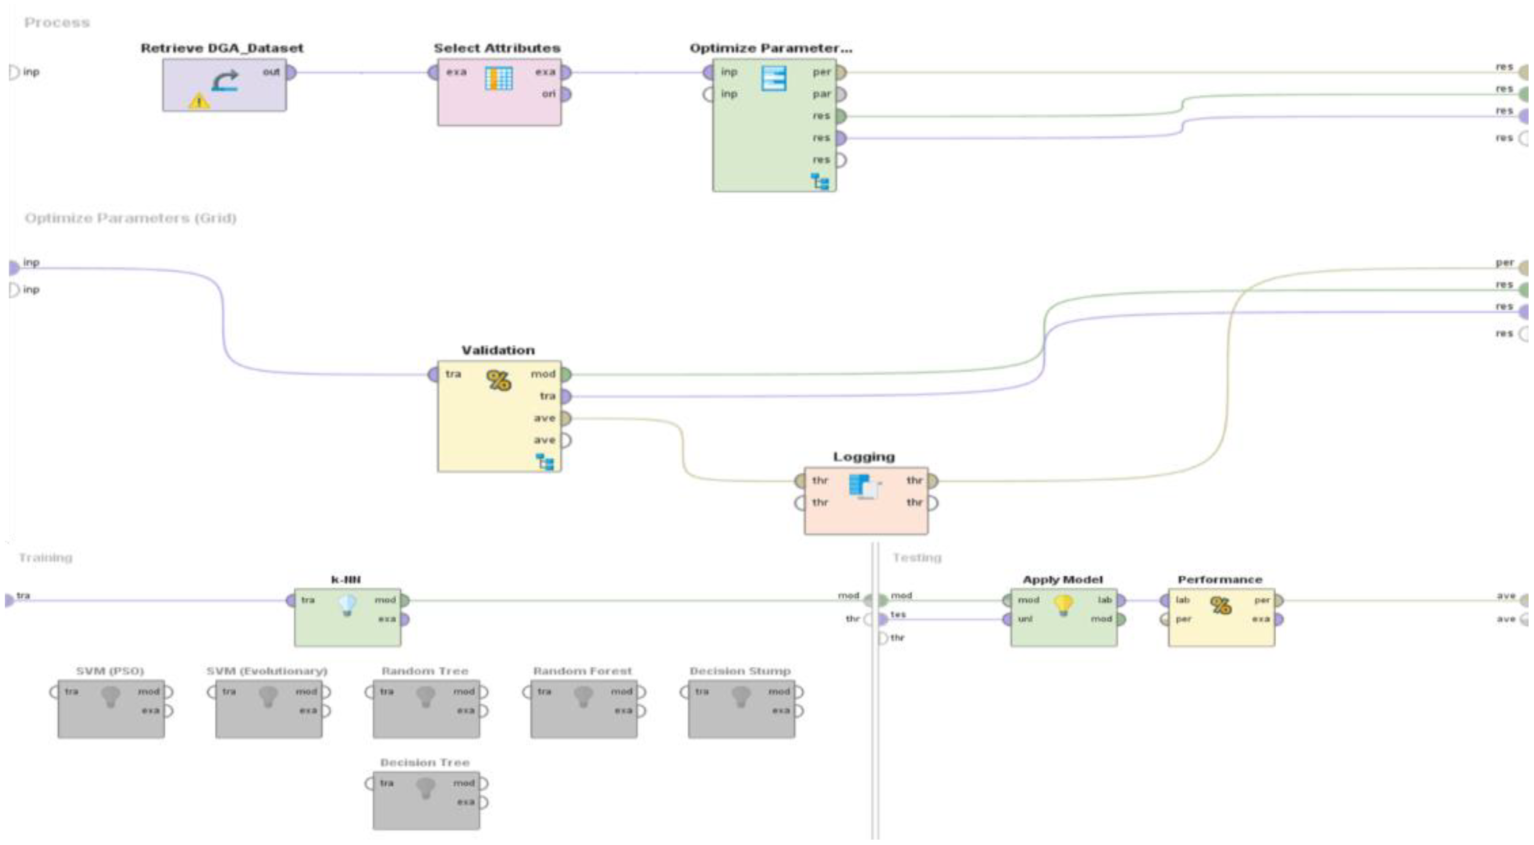Click the Optimize Parameters grid icon
The width and height of the screenshot is (1534, 845).
[773, 79]
